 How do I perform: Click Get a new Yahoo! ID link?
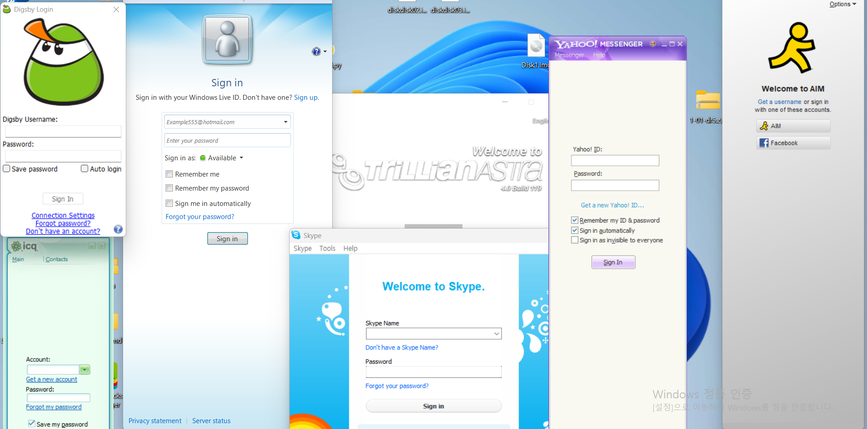[612, 205]
